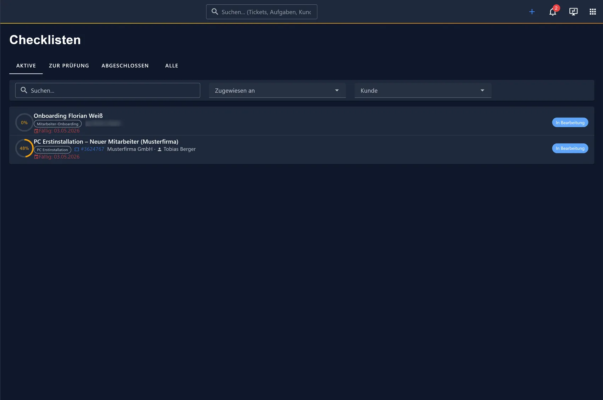The width and height of the screenshot is (603, 400).
Task: Open the apps grid menu
Action: tap(593, 12)
